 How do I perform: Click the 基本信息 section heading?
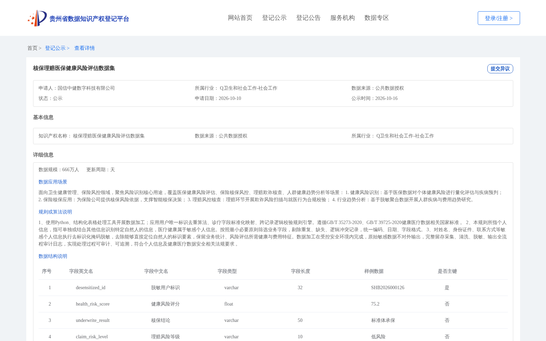click(43, 117)
